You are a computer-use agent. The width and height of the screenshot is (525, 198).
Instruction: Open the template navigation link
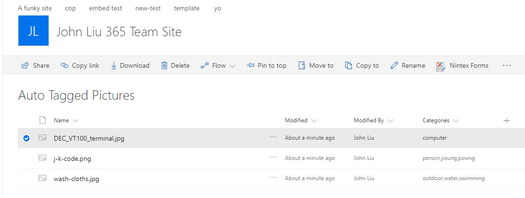pos(186,8)
